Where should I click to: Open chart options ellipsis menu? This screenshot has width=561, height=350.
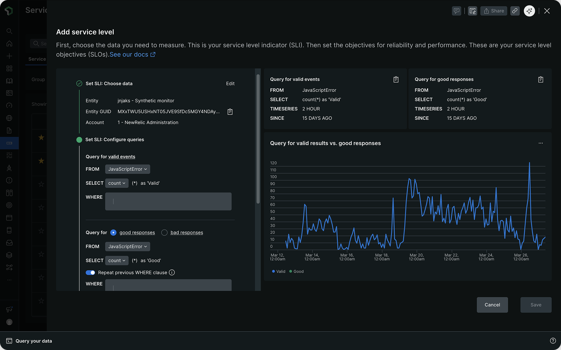pos(541,143)
